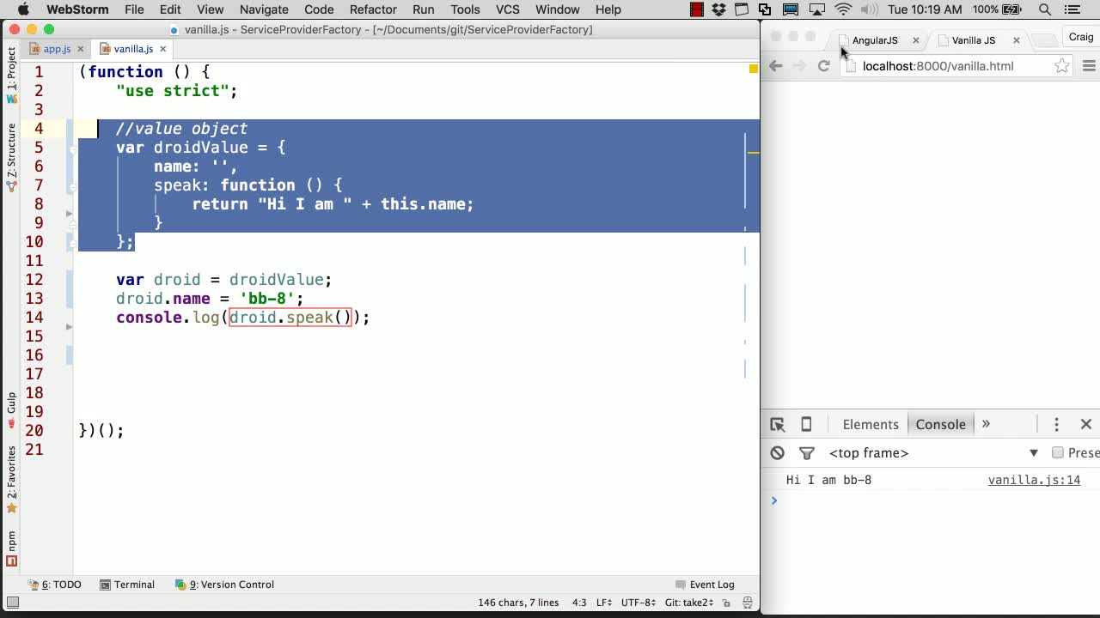This screenshot has height=618, width=1100.
Task: Open the Git: take2 branch selector
Action: point(689,603)
